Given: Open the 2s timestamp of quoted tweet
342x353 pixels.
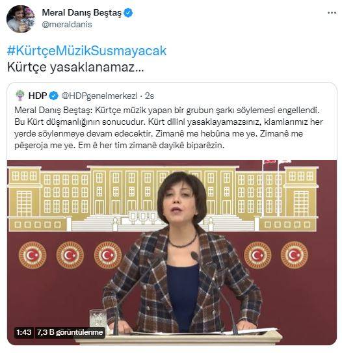Looking at the screenshot, I should point(150,96).
